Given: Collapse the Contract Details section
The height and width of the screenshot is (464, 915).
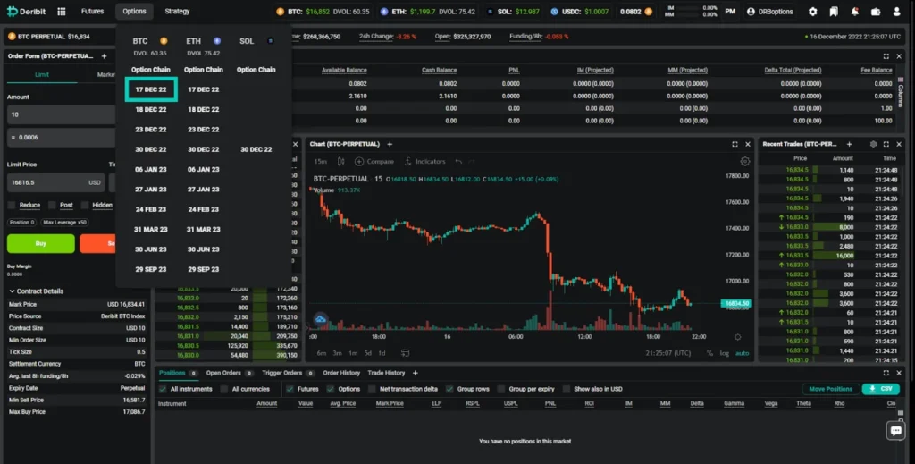Looking at the screenshot, I should pos(12,291).
